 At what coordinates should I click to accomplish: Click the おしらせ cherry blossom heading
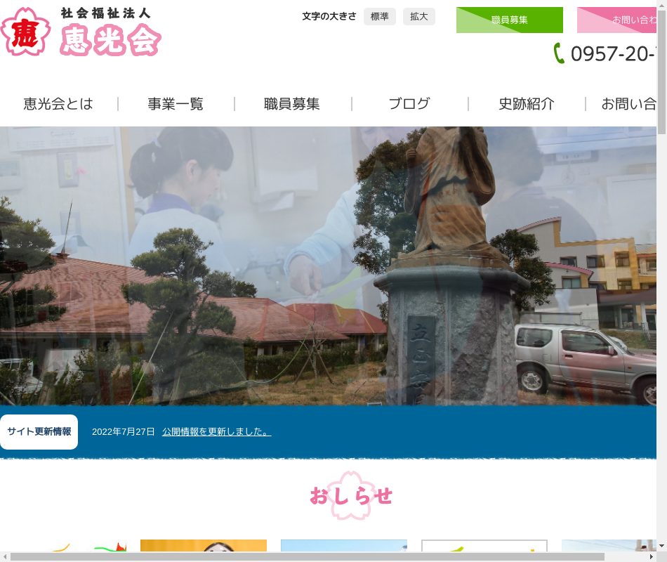click(351, 496)
